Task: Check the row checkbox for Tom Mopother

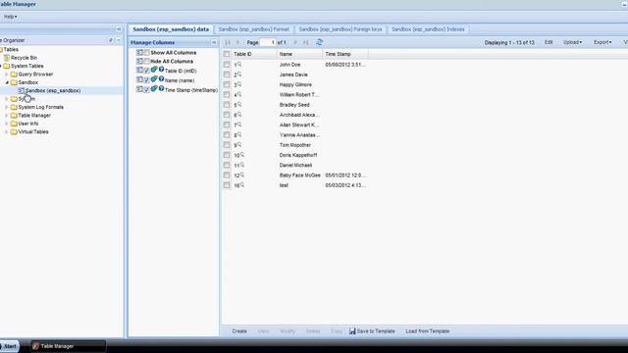Action: 227,145
